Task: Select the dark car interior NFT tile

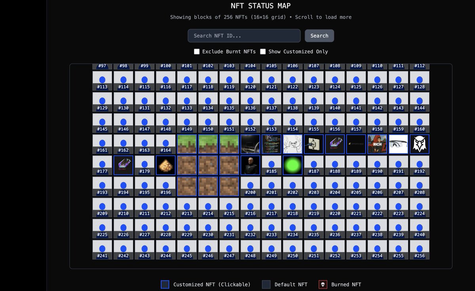Action: tap(250, 144)
